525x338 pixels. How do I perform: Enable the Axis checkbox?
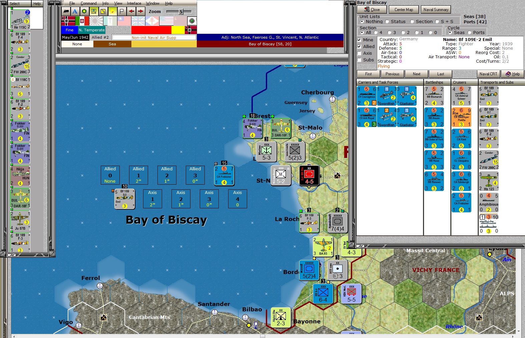point(359,53)
